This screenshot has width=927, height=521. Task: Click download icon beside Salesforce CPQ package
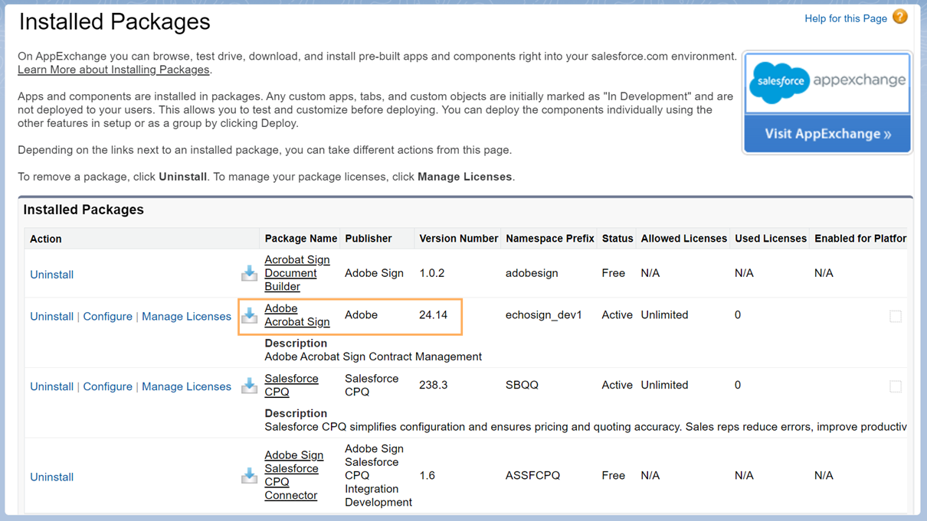[249, 385]
